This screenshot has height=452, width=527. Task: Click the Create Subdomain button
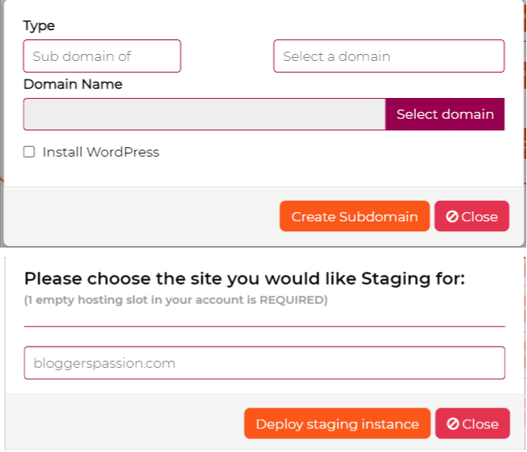[x=354, y=216]
